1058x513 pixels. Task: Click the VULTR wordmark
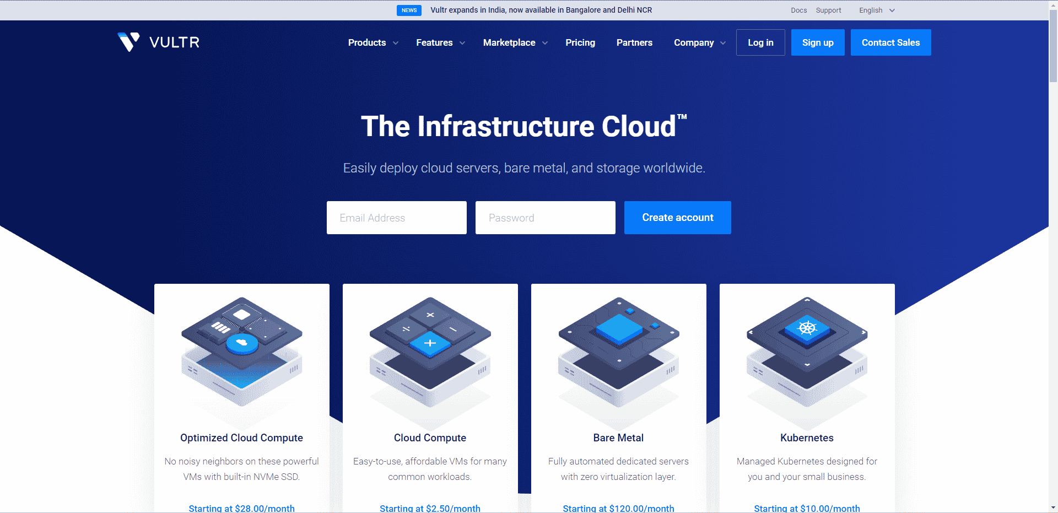[175, 42]
